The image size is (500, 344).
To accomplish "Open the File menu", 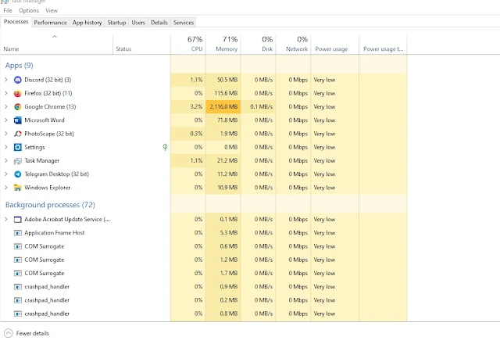I will click(8, 10).
